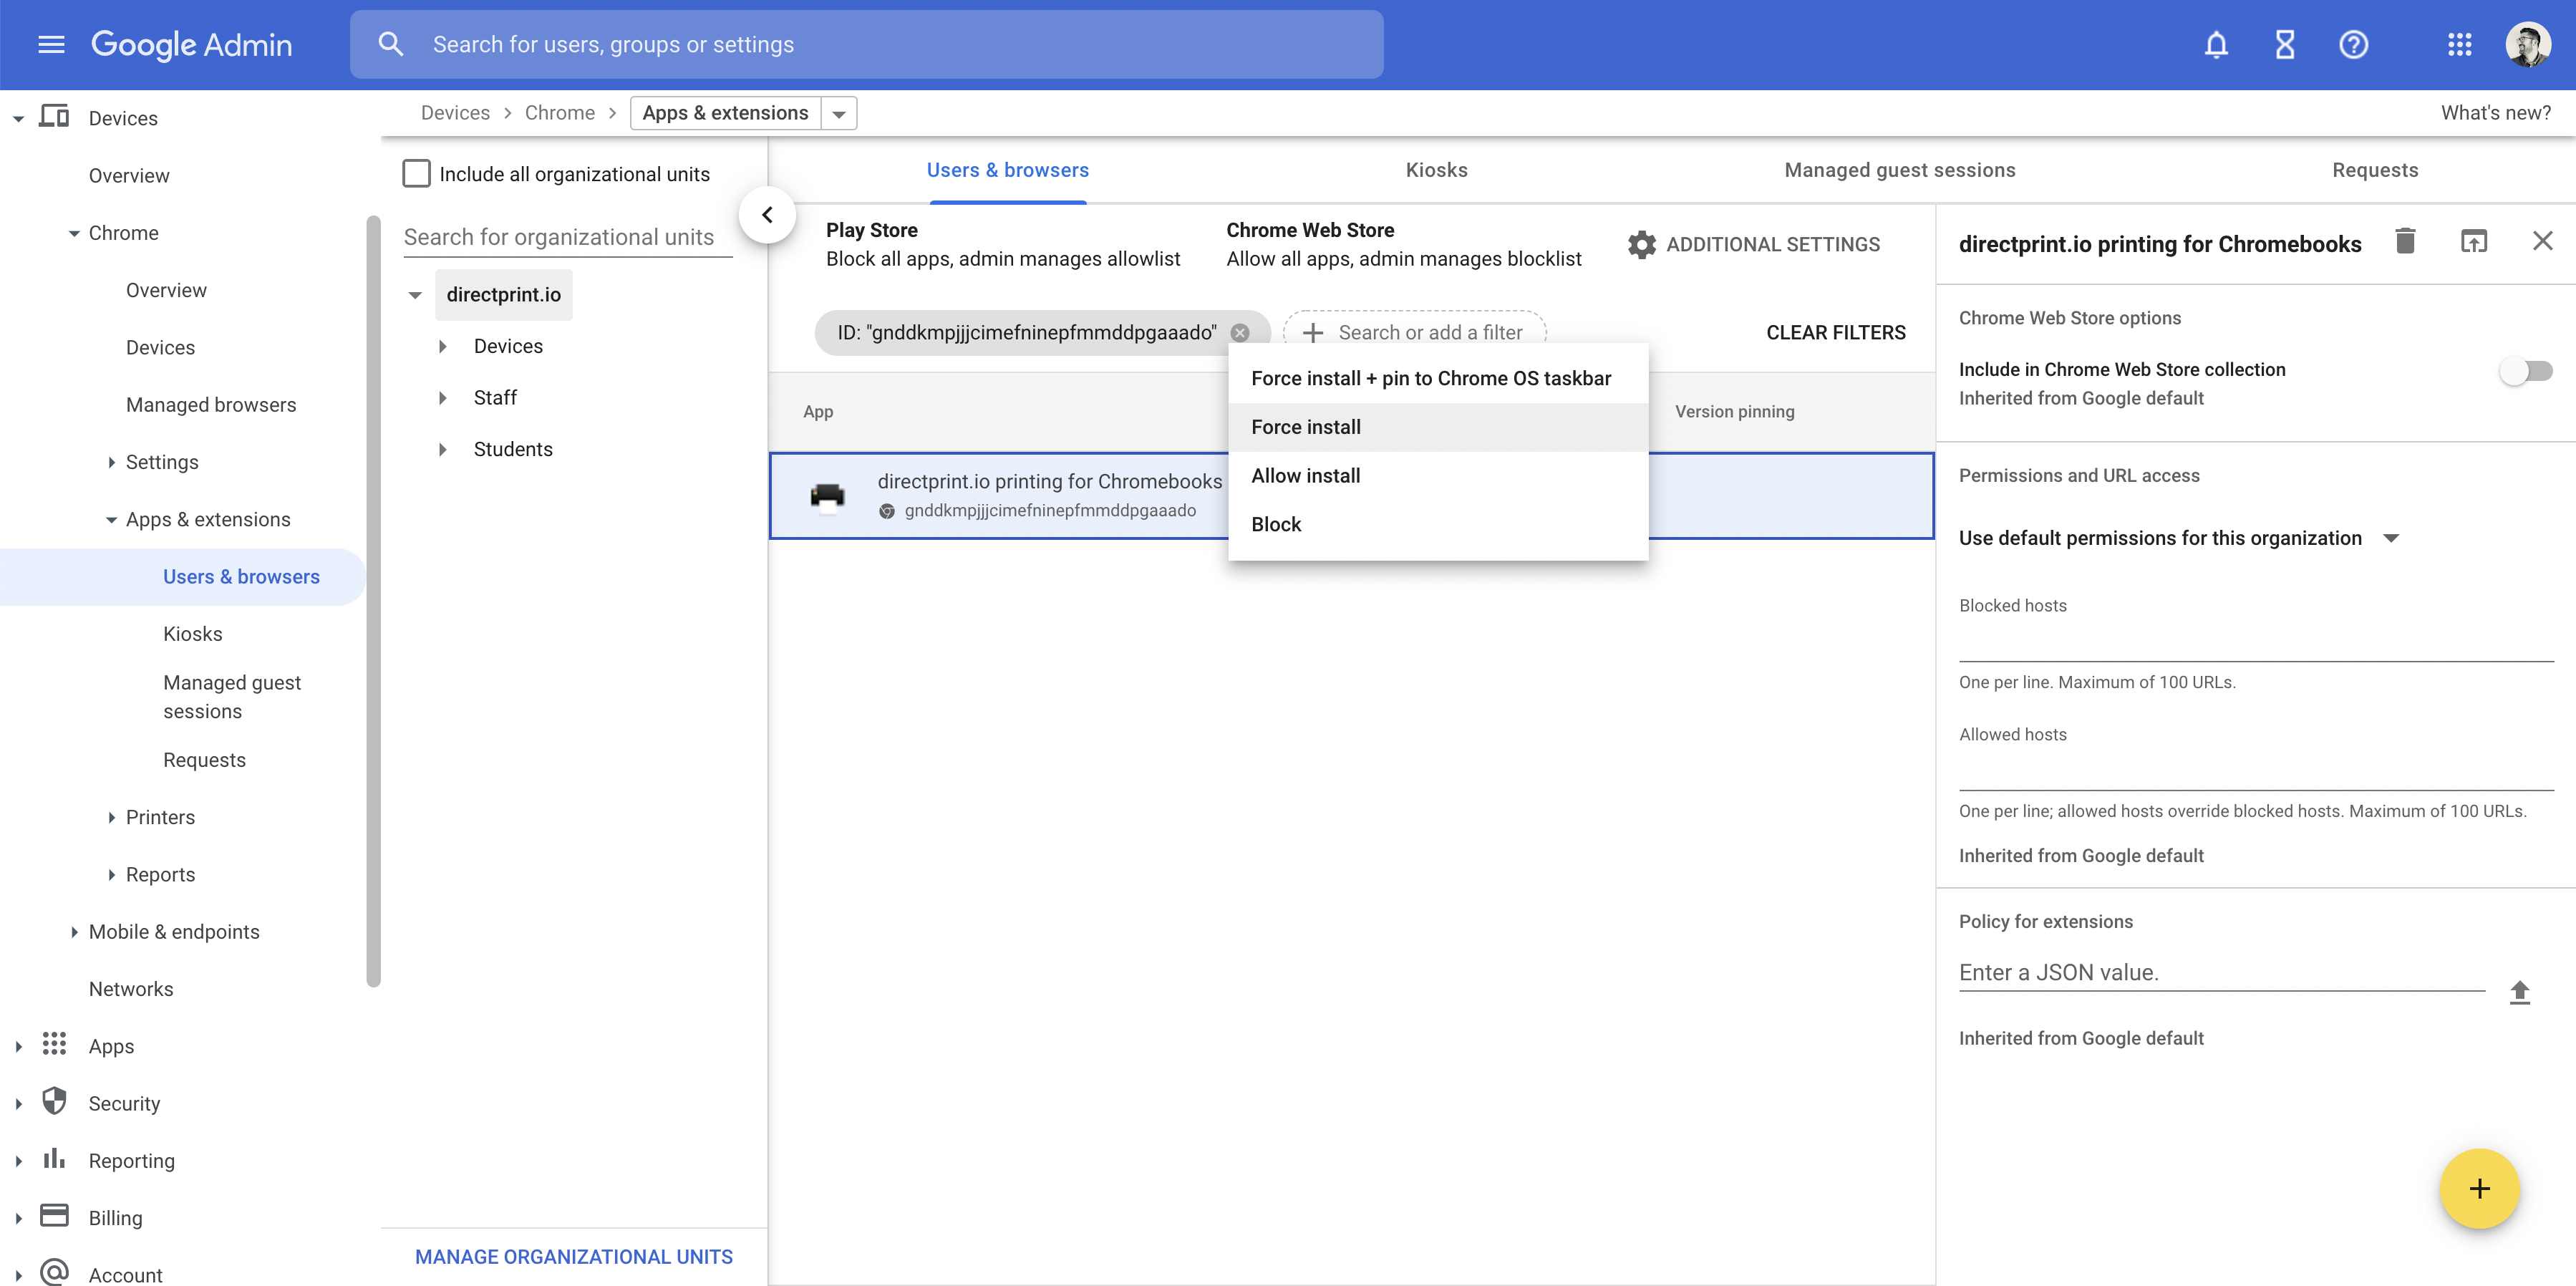The width and height of the screenshot is (2576, 1286).
Task: Click CLEAR FILTERS
Action: pyautogui.click(x=1835, y=332)
